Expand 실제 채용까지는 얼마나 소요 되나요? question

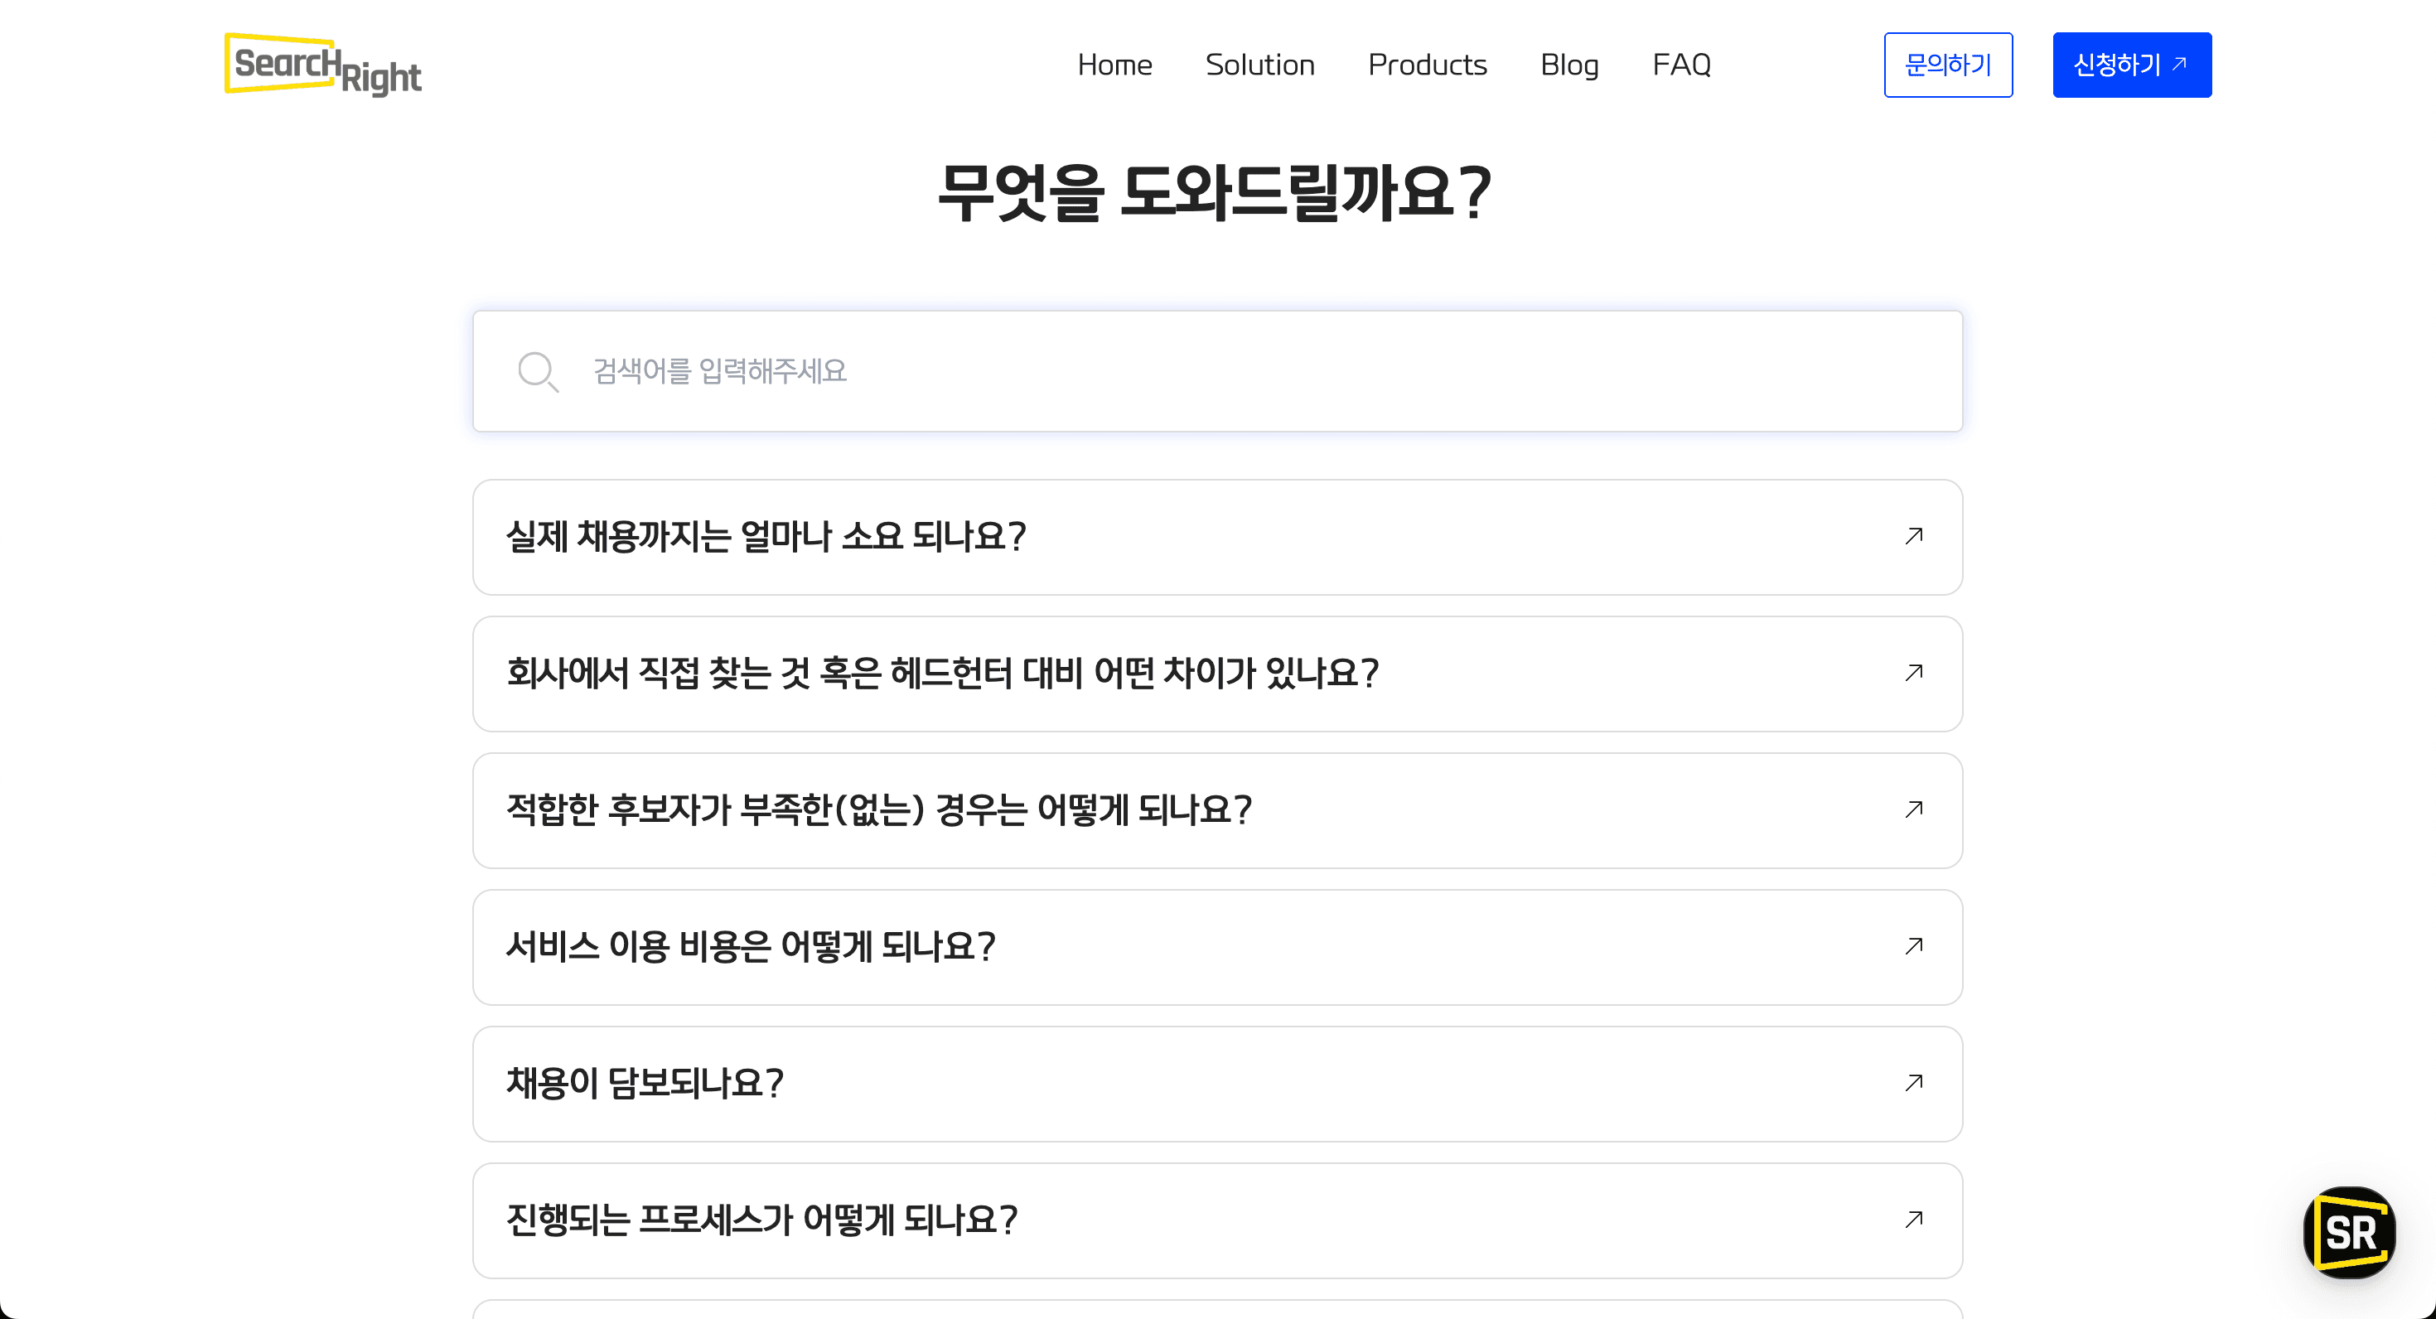click(x=1217, y=537)
